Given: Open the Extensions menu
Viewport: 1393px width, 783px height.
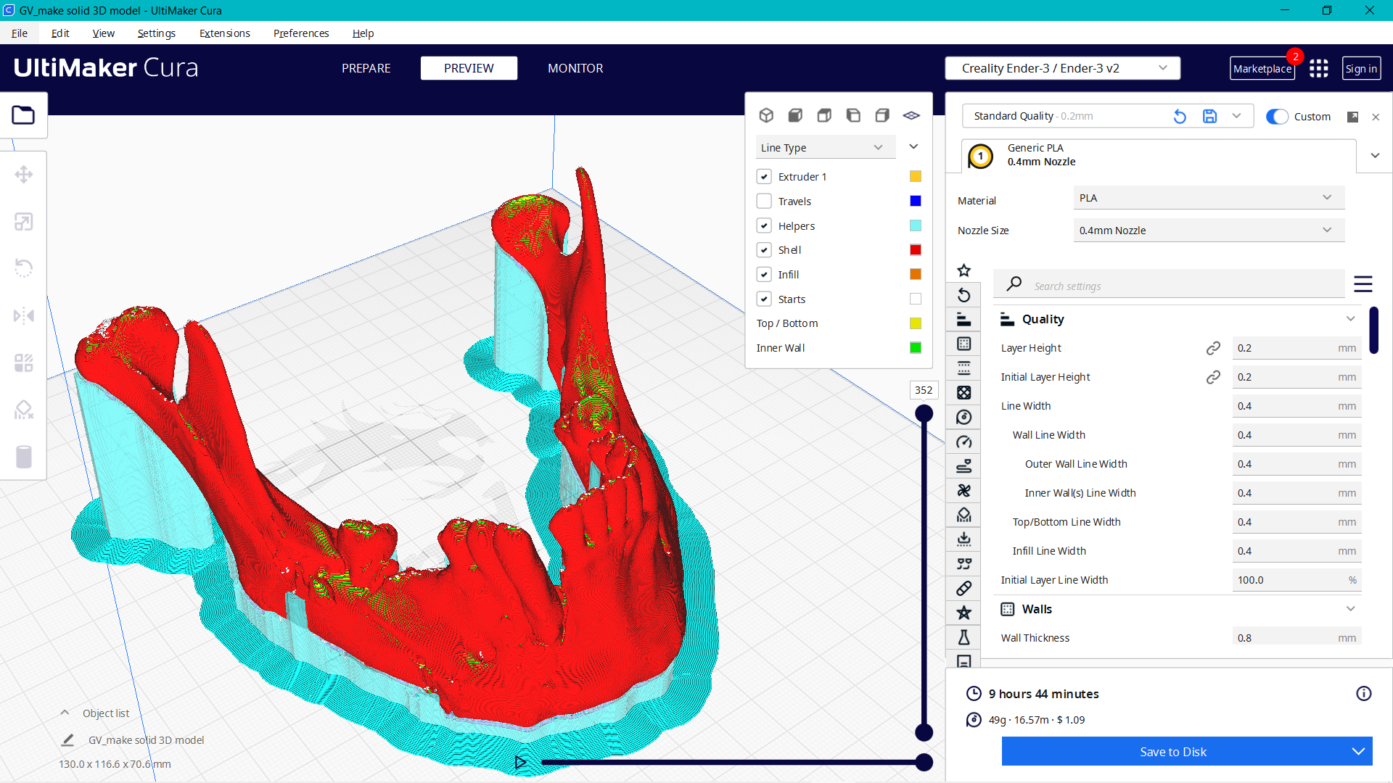Looking at the screenshot, I should coord(224,33).
